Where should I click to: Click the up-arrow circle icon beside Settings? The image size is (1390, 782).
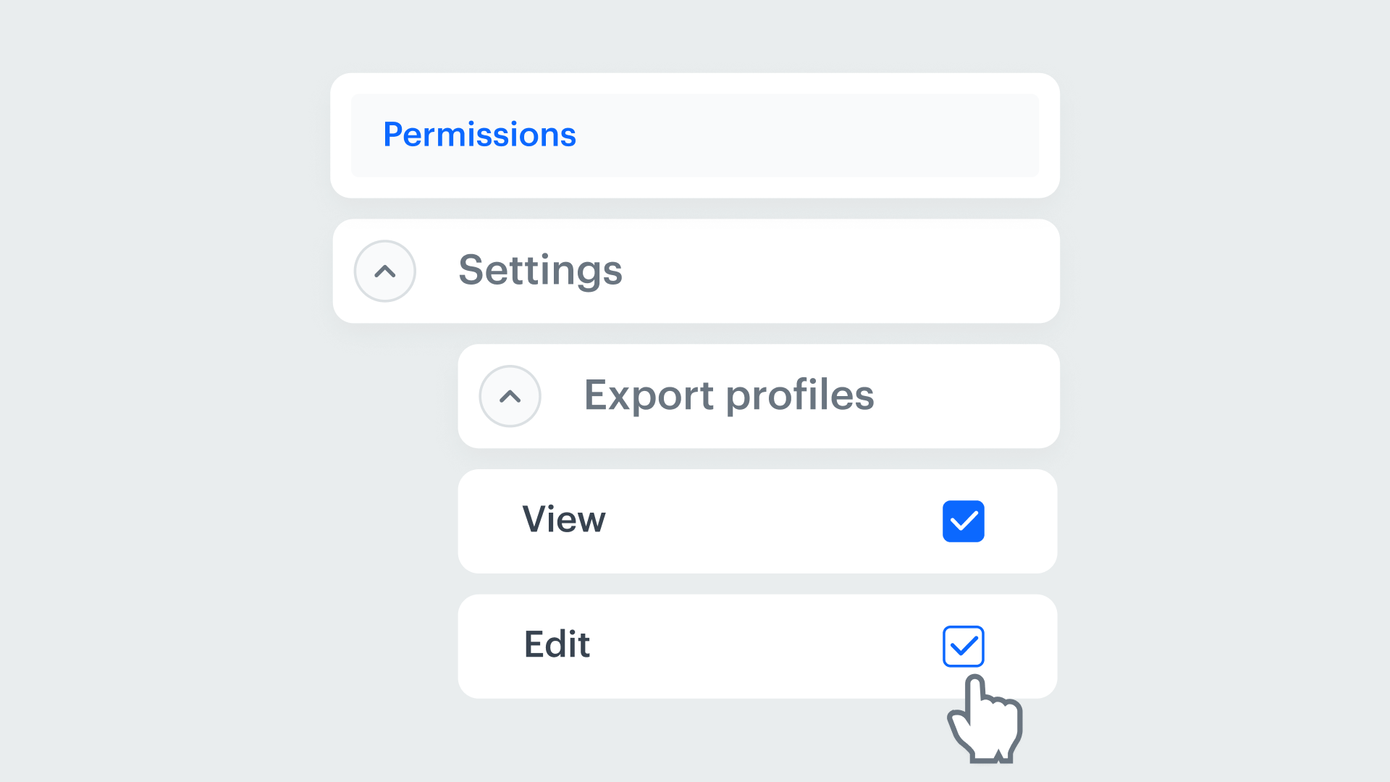click(x=384, y=272)
